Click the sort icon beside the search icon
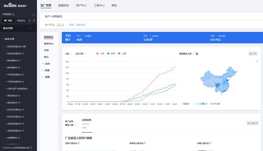Screen dimensions: 263x151 34,20
